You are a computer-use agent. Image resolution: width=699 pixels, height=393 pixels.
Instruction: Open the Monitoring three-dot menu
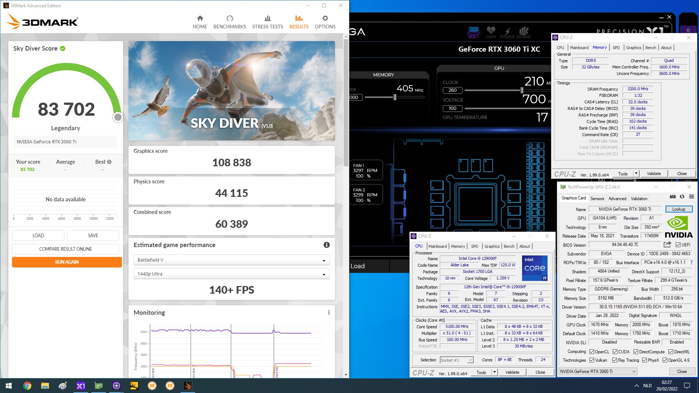pyautogui.click(x=329, y=313)
